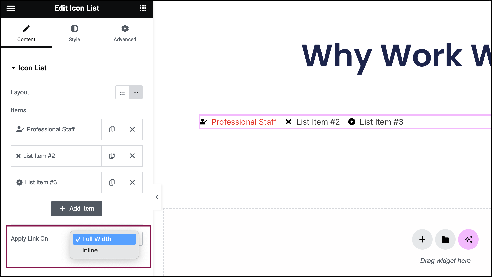Image resolution: width=492 pixels, height=277 pixels.
Task: Click the copy icon for Professional Staff
Action: point(112,129)
